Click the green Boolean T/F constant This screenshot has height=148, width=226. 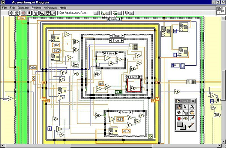pyautogui.click(x=119, y=92)
